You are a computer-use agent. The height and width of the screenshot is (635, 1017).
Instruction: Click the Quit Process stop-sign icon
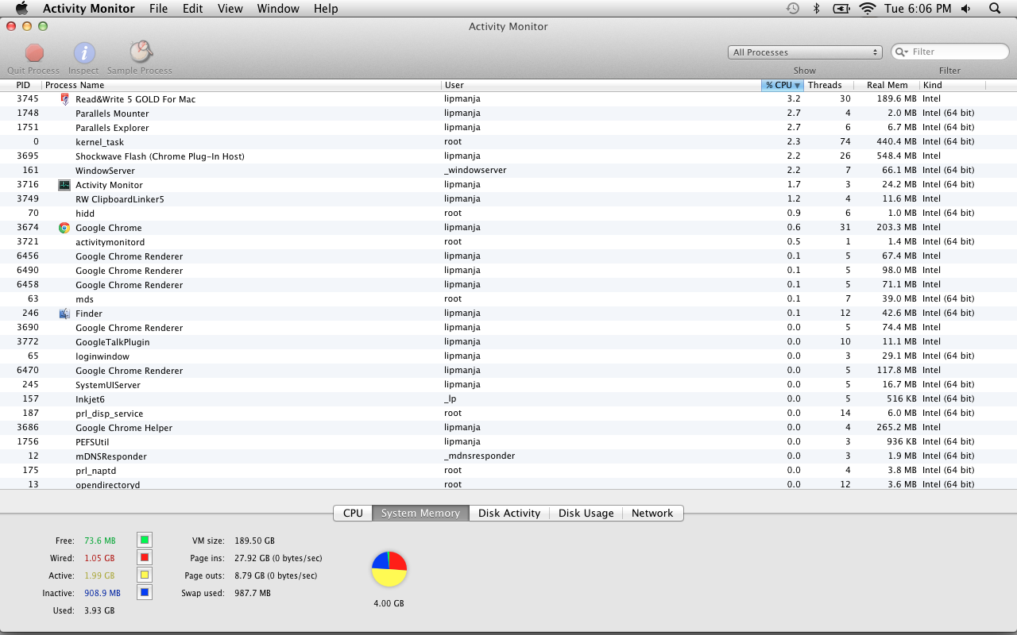(34, 53)
